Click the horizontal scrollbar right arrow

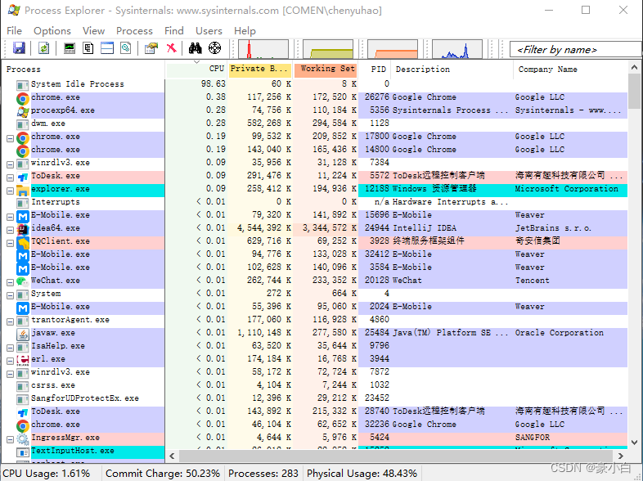(621, 456)
